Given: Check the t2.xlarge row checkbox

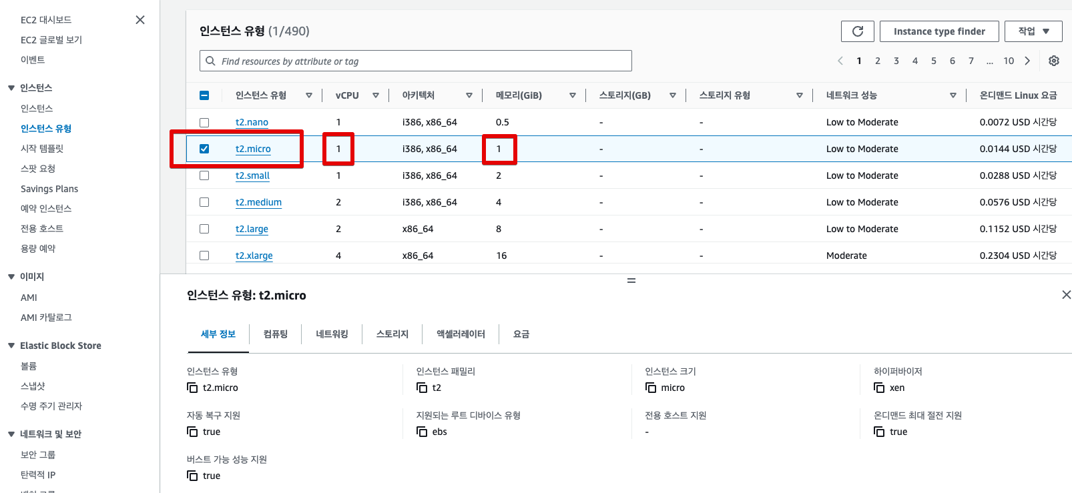Looking at the screenshot, I should click(204, 256).
